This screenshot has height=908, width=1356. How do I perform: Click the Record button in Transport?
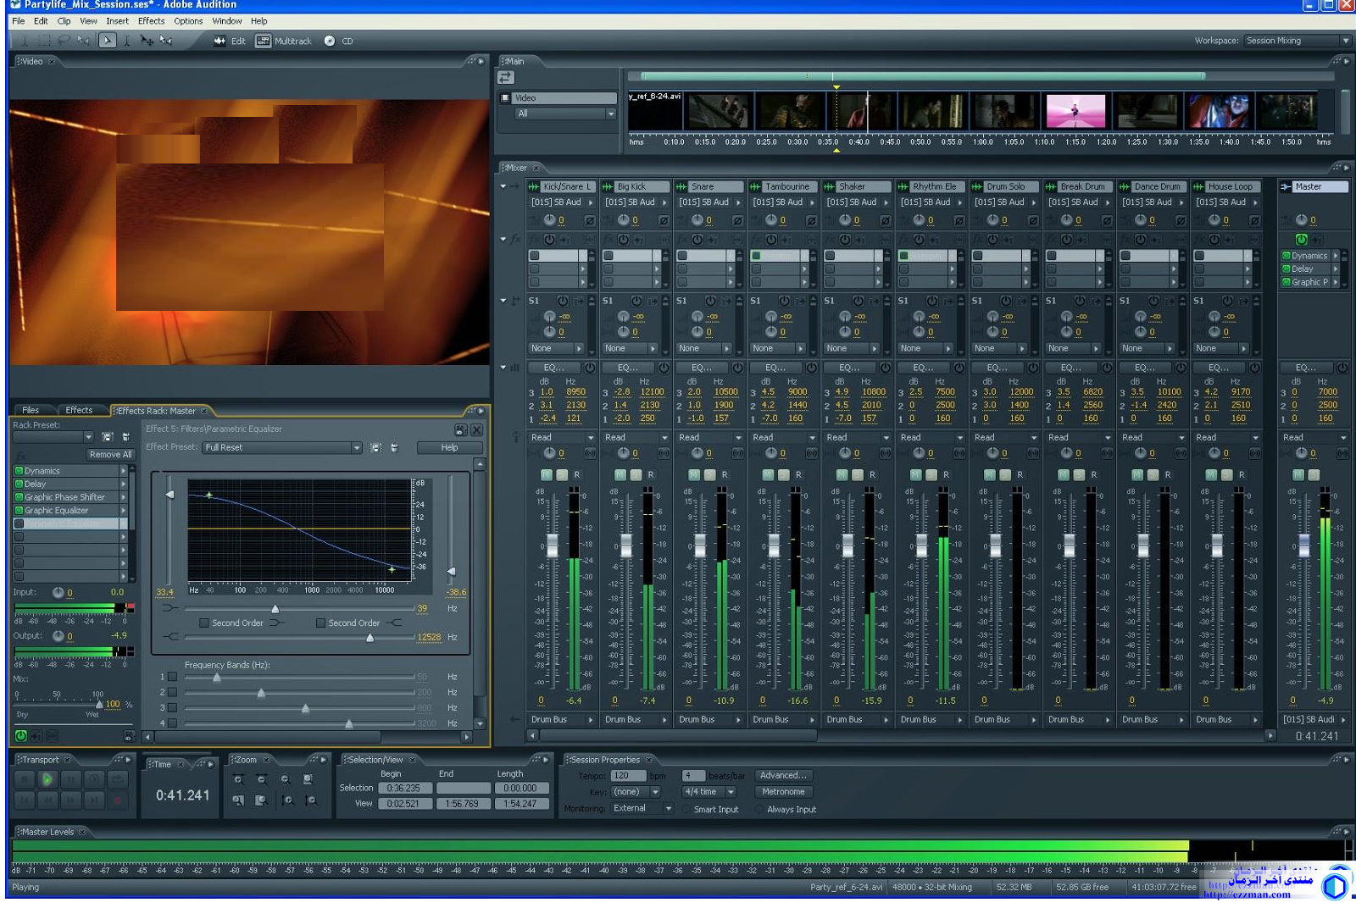(x=118, y=799)
